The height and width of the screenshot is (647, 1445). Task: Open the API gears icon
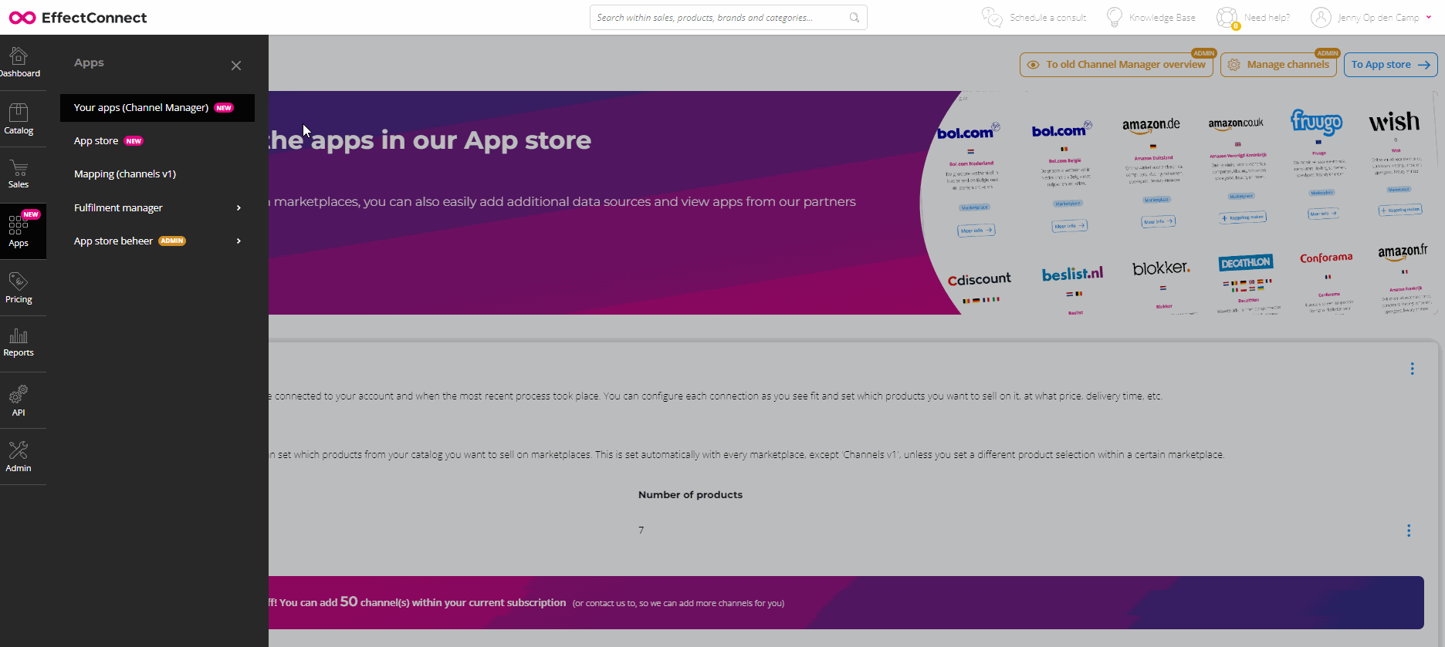tap(19, 400)
